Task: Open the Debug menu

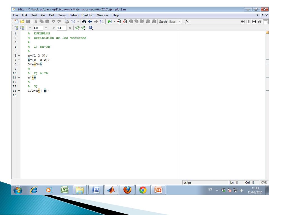Action: coord(74,15)
